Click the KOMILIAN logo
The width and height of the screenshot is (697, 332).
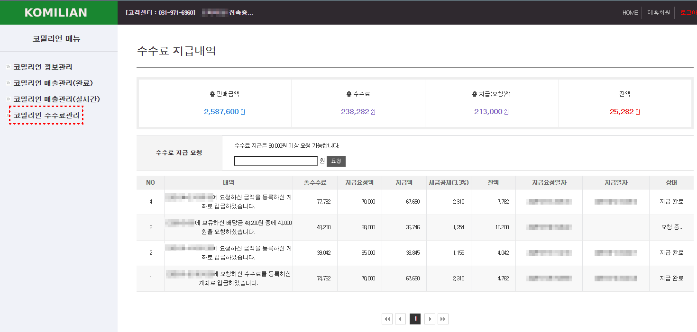click(x=56, y=13)
